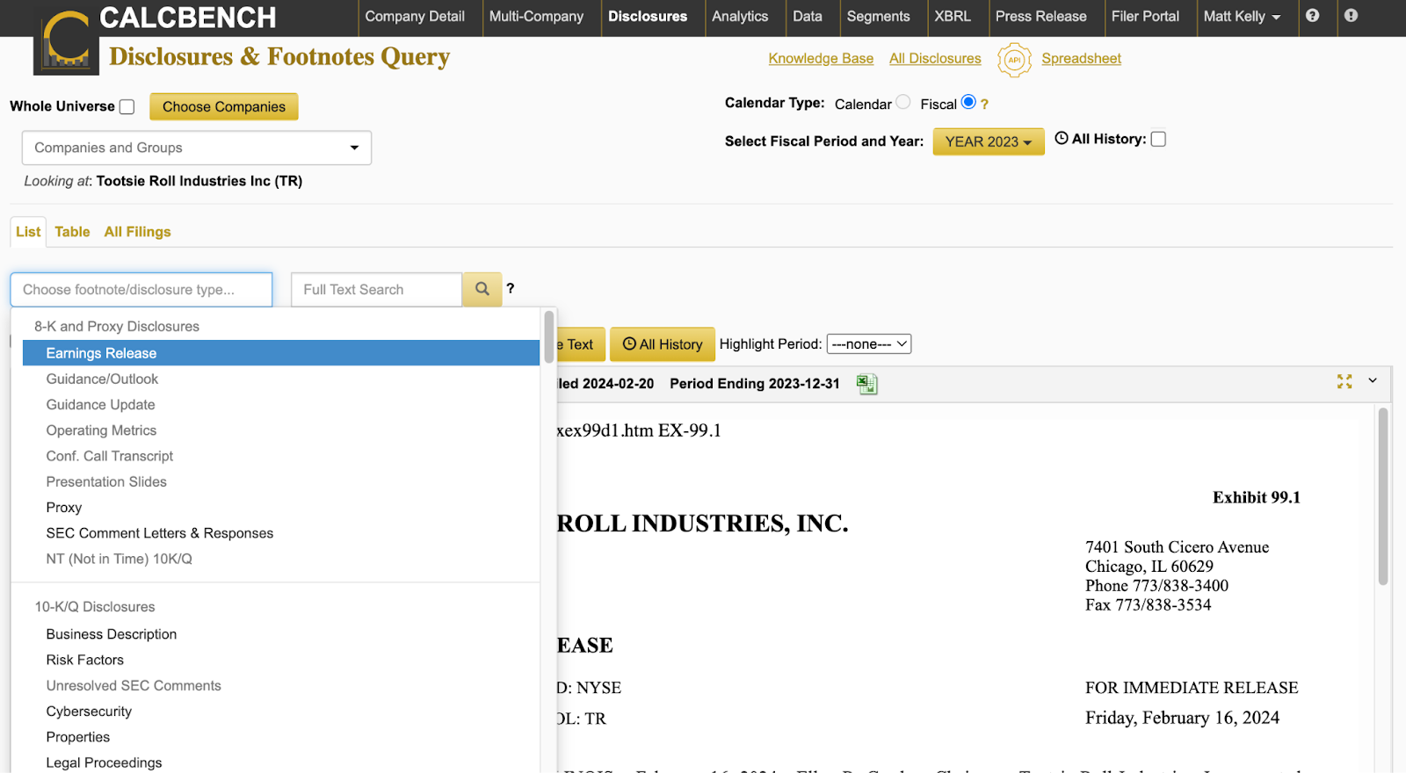Open Company Detail in top navigation
Viewport: 1406px width, 773px height.
(415, 17)
